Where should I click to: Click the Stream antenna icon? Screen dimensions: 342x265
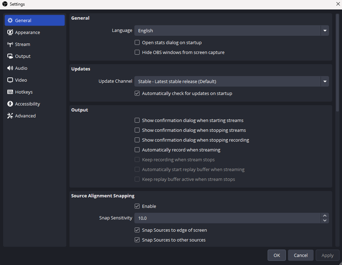10,45
